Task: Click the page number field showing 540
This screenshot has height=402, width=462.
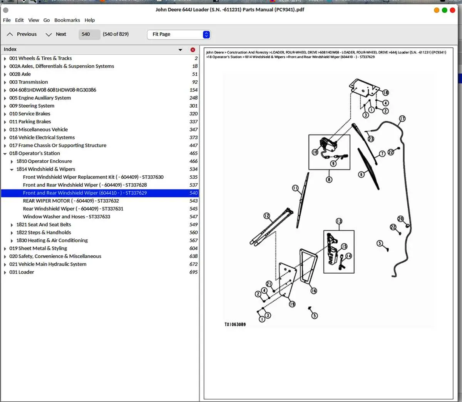Action: [x=89, y=34]
